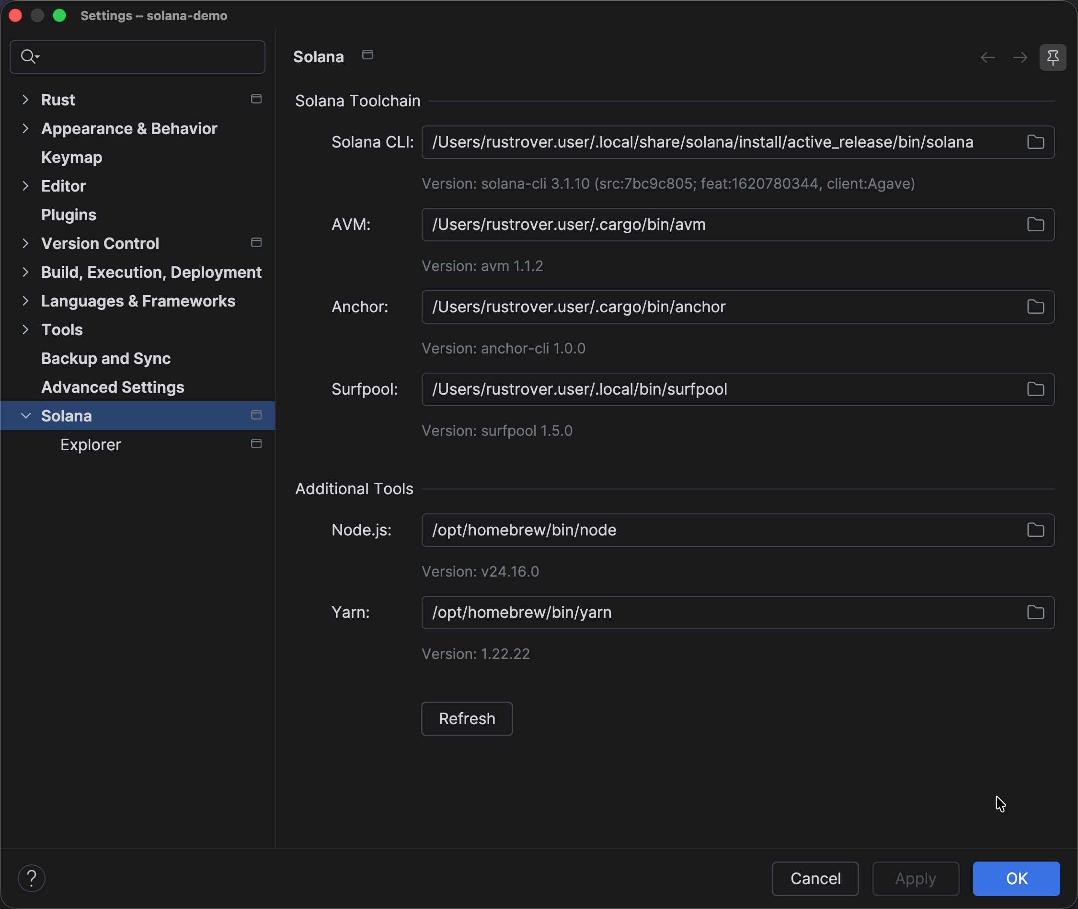Click the green zoom window button
1078x909 pixels.
(59, 15)
